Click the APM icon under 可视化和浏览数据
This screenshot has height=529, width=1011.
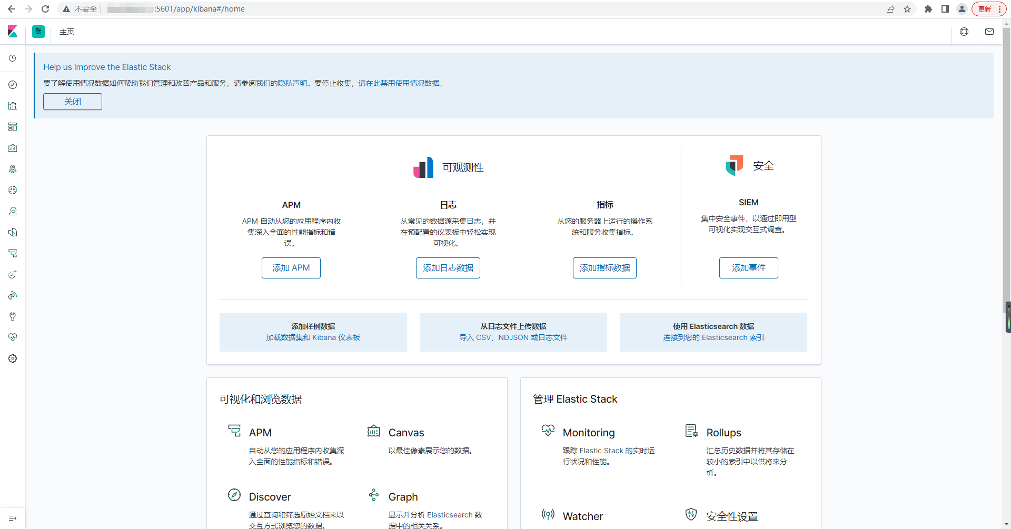pos(234,431)
